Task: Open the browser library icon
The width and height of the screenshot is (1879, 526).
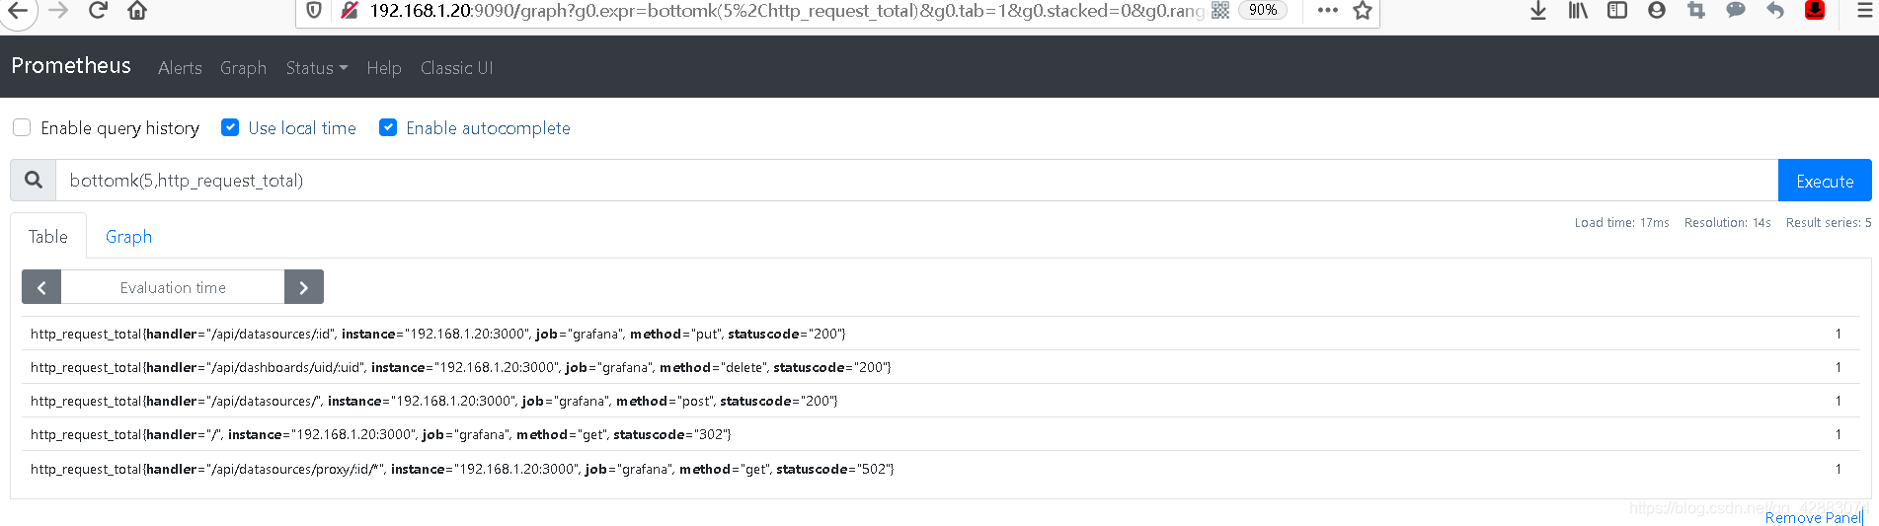Action: [1578, 11]
